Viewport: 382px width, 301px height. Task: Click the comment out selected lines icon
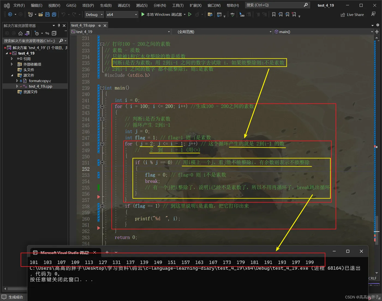(258, 14)
